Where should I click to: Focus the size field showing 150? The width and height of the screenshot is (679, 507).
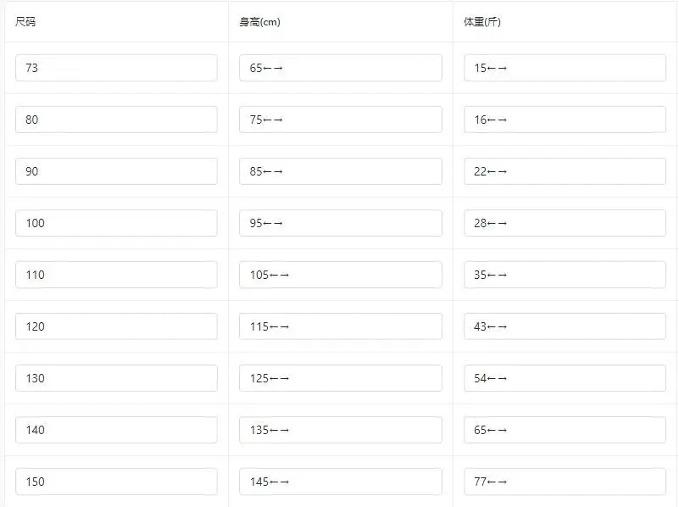coord(116,482)
